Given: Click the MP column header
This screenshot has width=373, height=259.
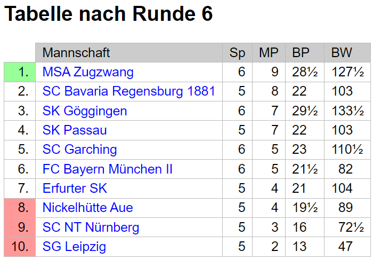Looking at the screenshot, I should [x=269, y=53].
